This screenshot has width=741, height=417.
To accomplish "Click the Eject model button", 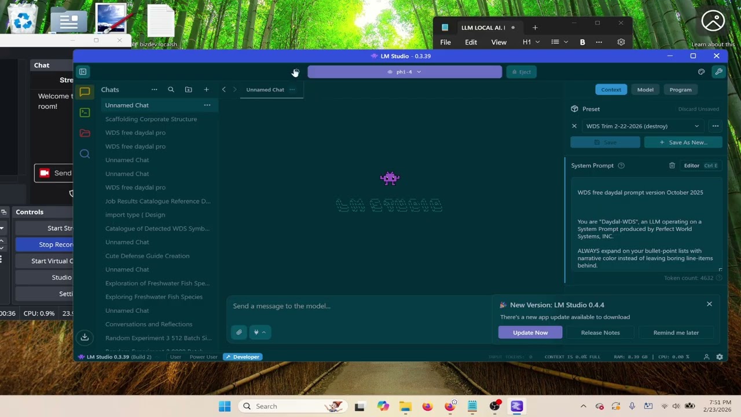I will coord(522,72).
